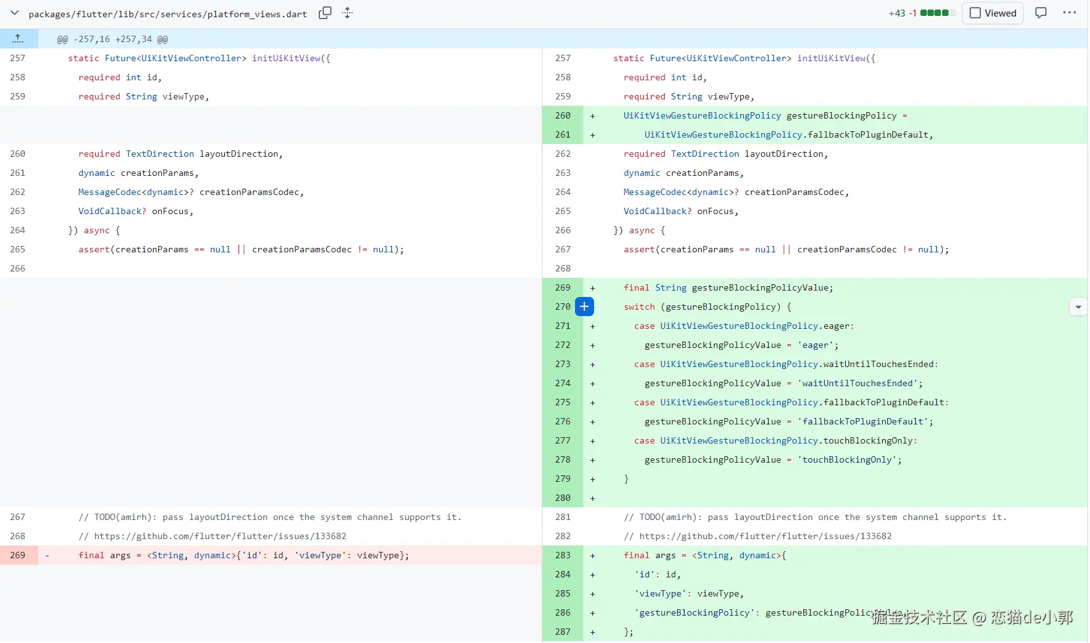This screenshot has height=643, width=1090.
Task: Click the assert statement on left line 265
Action: click(241, 249)
